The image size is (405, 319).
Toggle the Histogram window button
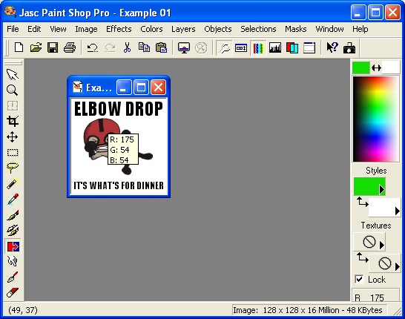tap(274, 47)
